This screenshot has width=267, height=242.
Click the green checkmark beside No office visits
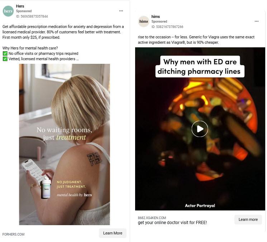coord(5,53)
